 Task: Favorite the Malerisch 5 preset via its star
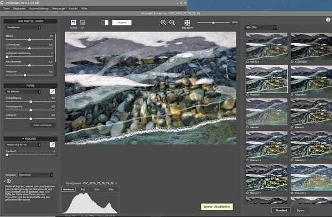click(292, 193)
